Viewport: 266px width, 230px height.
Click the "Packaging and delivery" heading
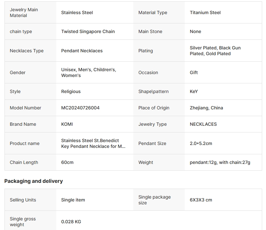[34, 181]
